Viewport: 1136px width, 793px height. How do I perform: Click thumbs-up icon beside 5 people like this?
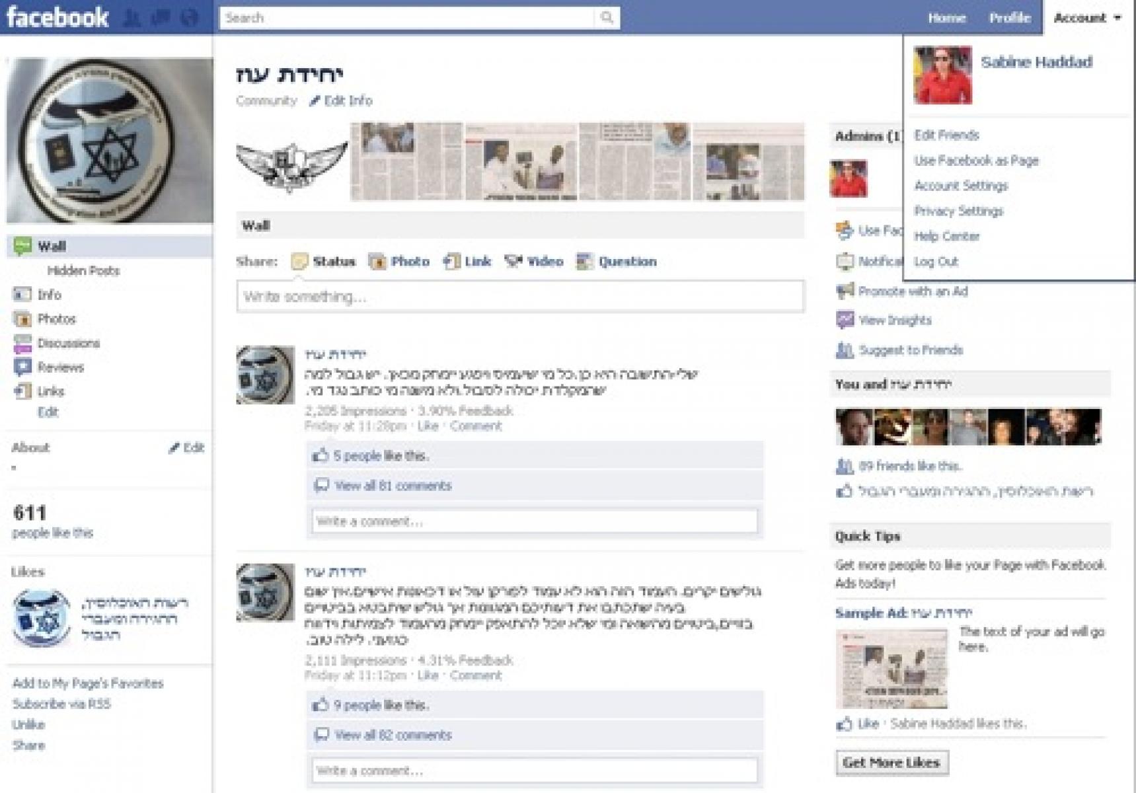[x=321, y=455]
